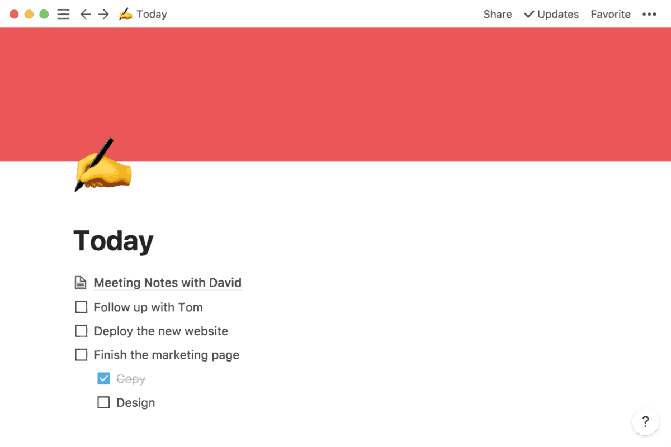Click the small writing hand icon in title bar
671x447 pixels.
(126, 15)
